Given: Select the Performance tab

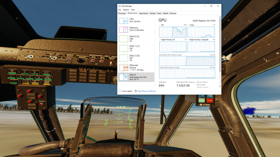Looking at the screenshot, I should [132, 13].
